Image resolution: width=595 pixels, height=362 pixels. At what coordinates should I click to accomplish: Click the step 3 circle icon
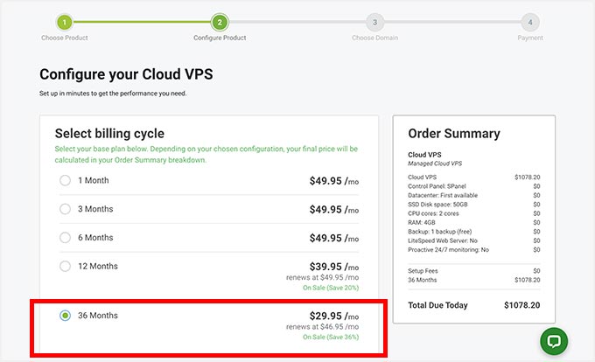pos(374,22)
